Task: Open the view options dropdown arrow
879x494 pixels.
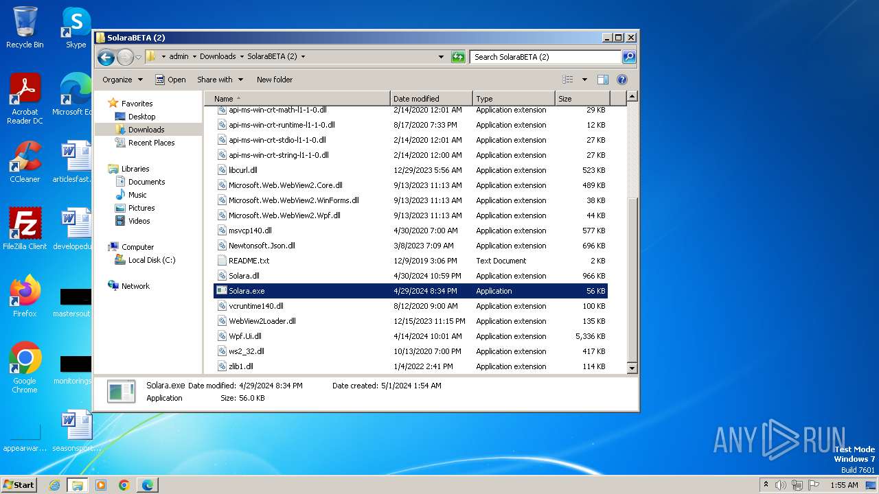Action: tap(584, 80)
